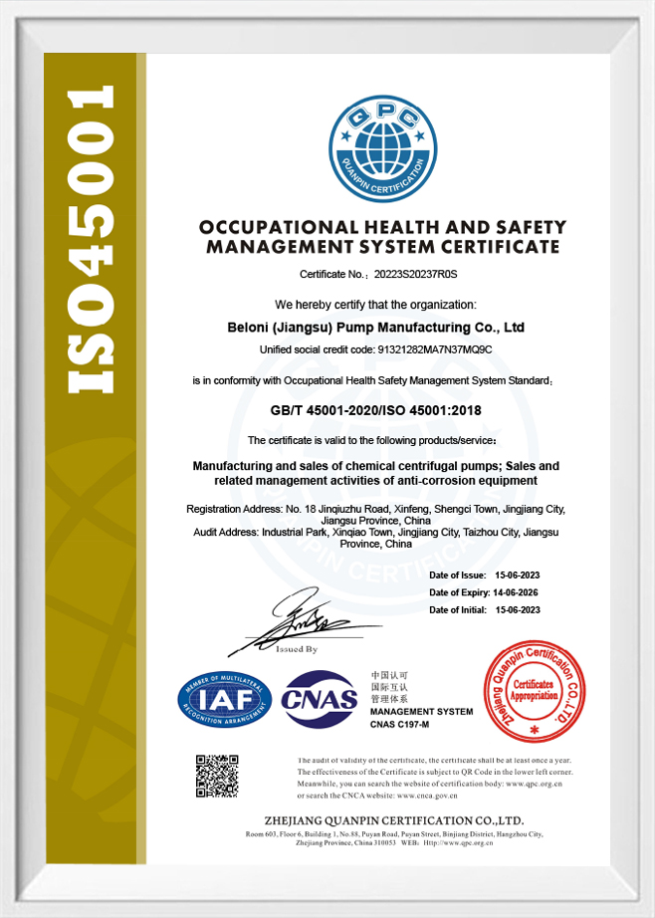Click 'Manufacturing and sales of chemical centrifugal pumps'
The image size is (655, 918).
tap(346, 466)
